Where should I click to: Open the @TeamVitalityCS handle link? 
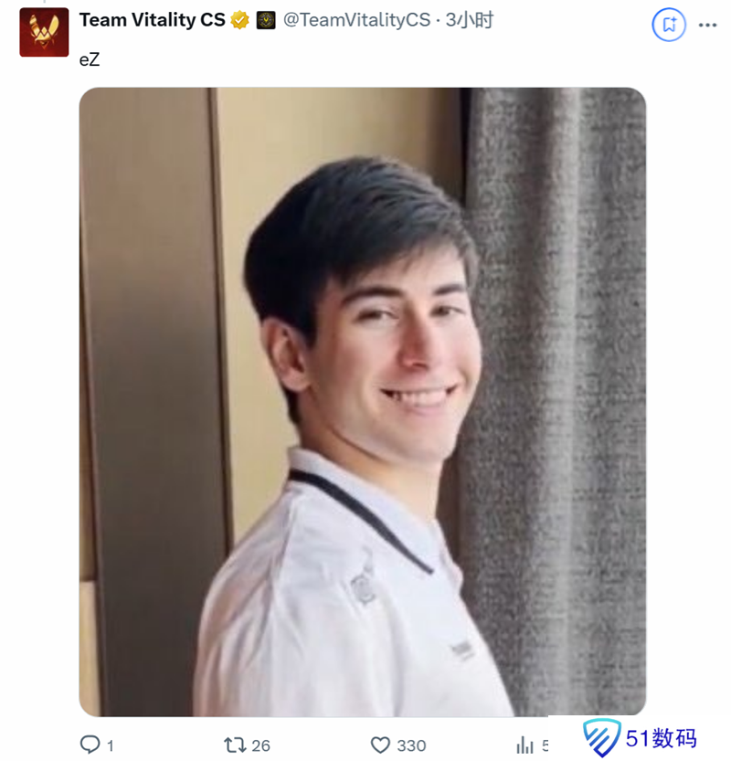356,20
